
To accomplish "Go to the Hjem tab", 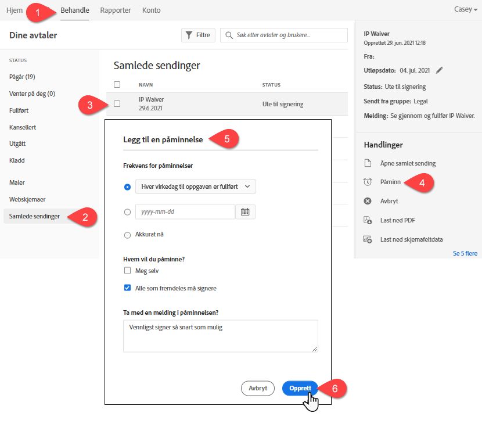I will (x=15, y=10).
